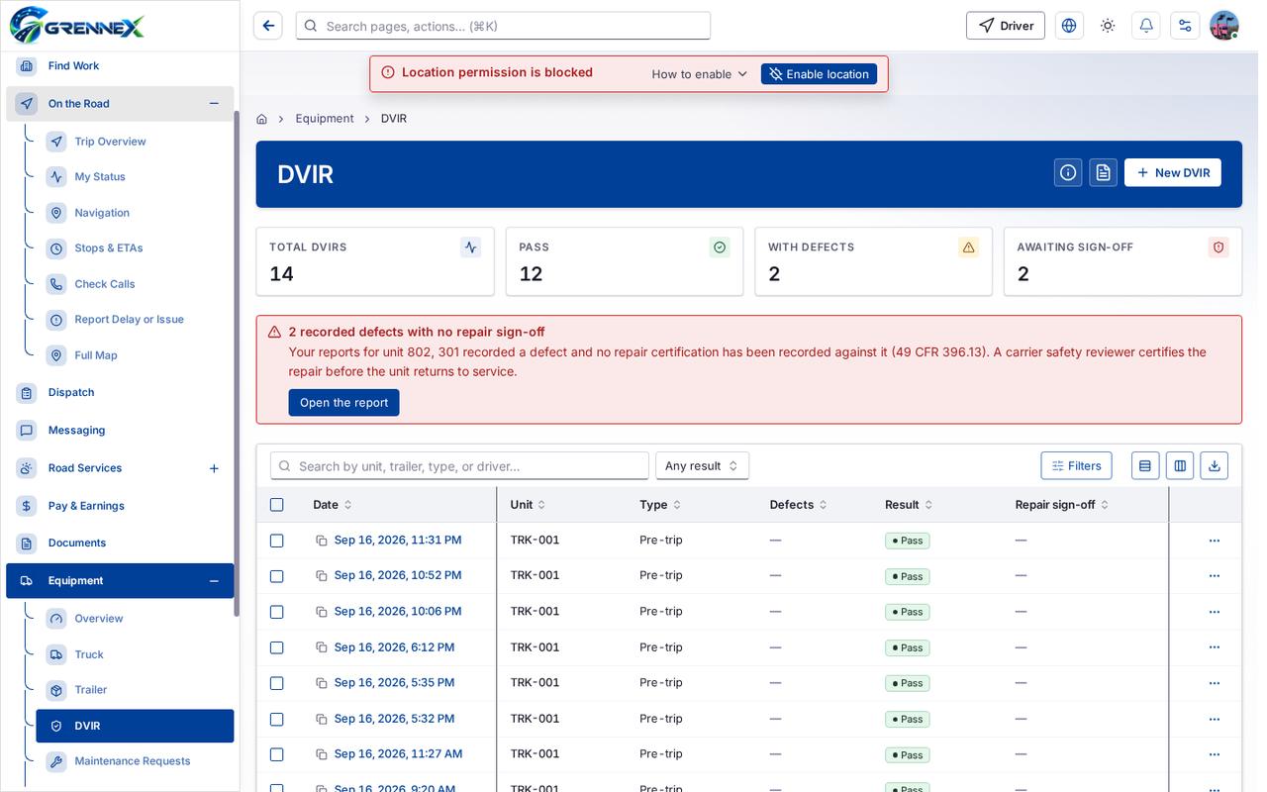Open the column visibility icon
Screen dimensions: 1267x792
[1179, 465]
